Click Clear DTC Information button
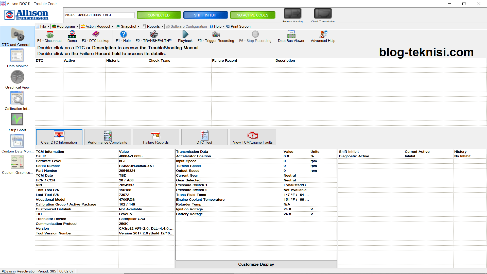Viewport: 487px width, 274px height. (x=59, y=137)
